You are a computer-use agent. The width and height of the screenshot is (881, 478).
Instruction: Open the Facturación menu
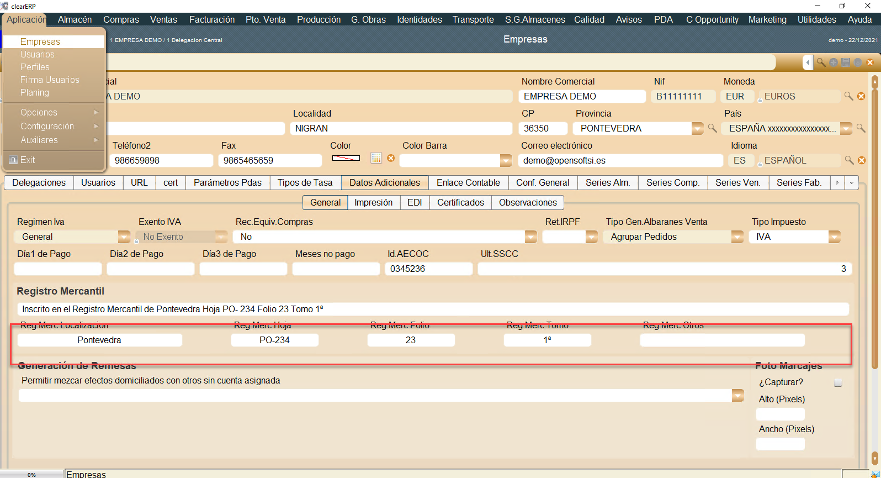[212, 19]
